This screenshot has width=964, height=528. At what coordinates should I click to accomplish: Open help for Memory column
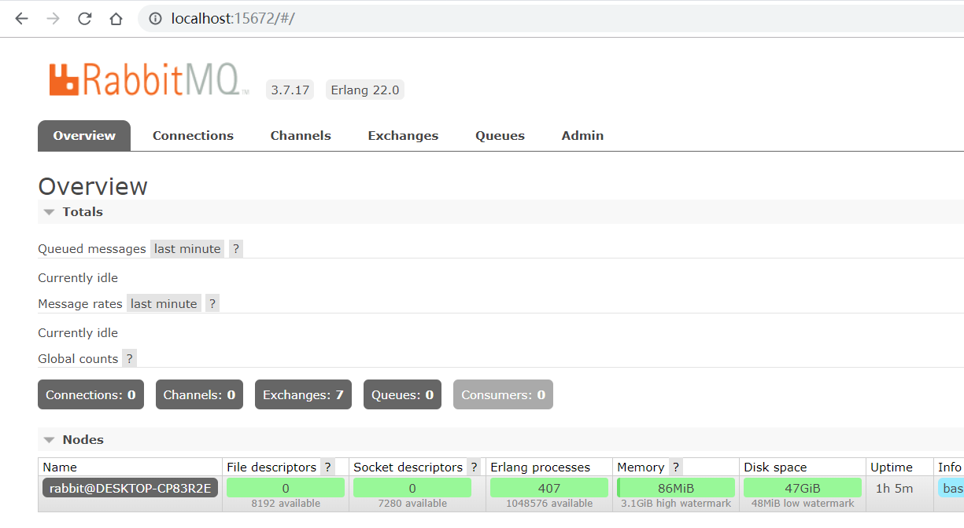(675, 467)
